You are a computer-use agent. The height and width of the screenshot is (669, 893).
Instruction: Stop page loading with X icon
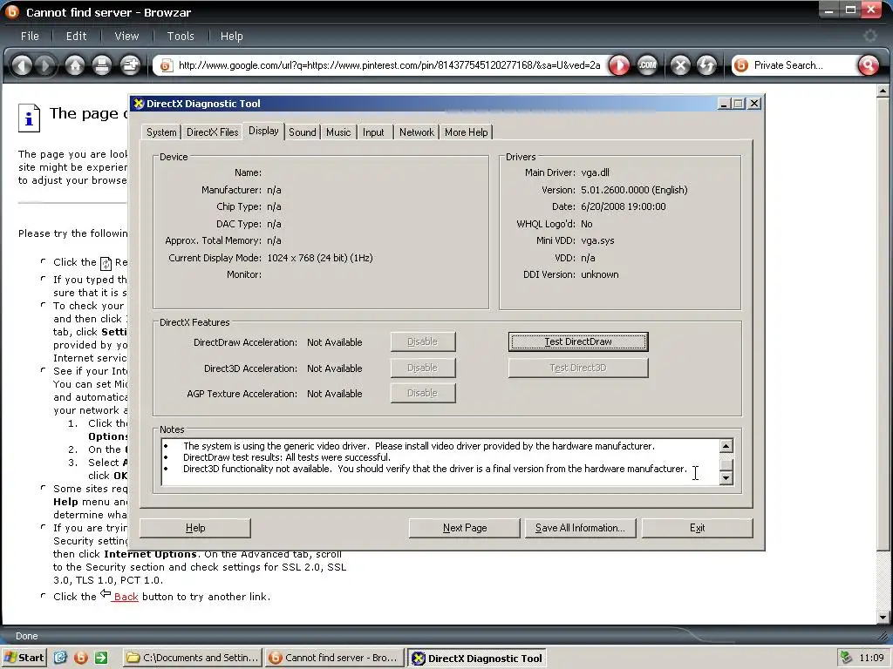point(680,65)
